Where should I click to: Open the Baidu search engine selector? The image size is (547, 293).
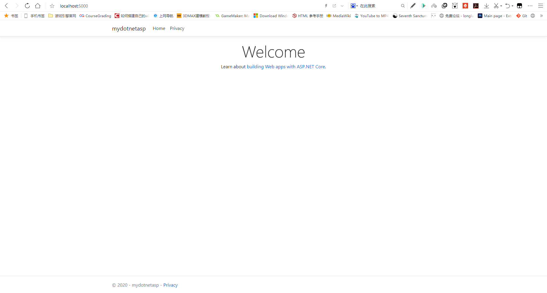click(354, 6)
